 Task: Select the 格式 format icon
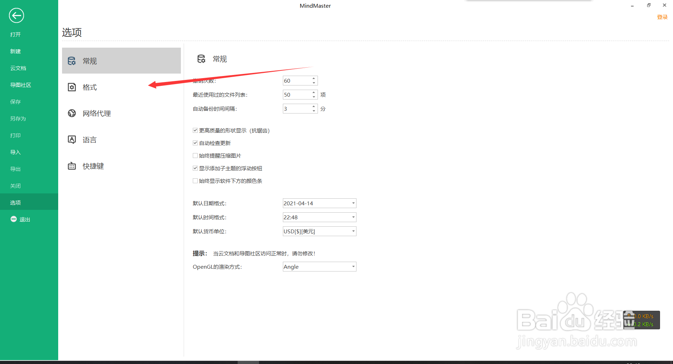tap(72, 87)
